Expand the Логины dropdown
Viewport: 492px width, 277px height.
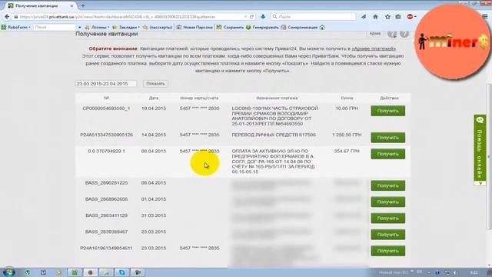(x=97, y=28)
